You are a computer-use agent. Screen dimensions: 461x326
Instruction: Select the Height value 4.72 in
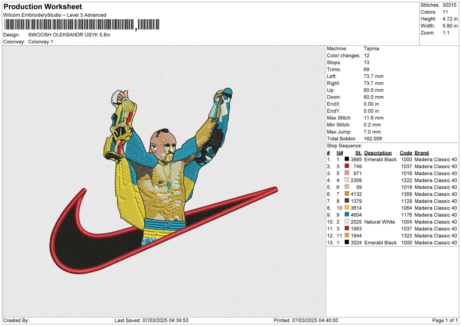pyautogui.click(x=449, y=19)
